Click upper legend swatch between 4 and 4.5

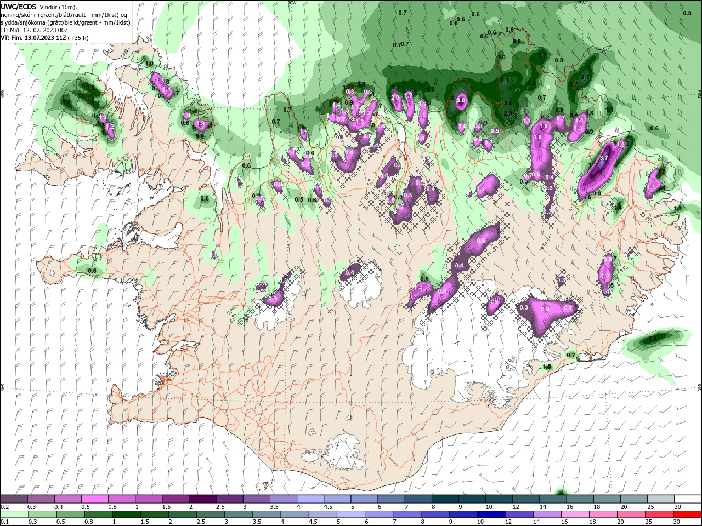tap(310, 499)
